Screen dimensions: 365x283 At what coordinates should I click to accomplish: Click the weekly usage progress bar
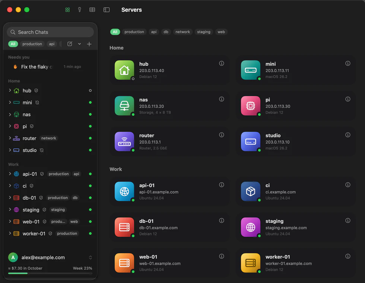[x=50, y=273]
